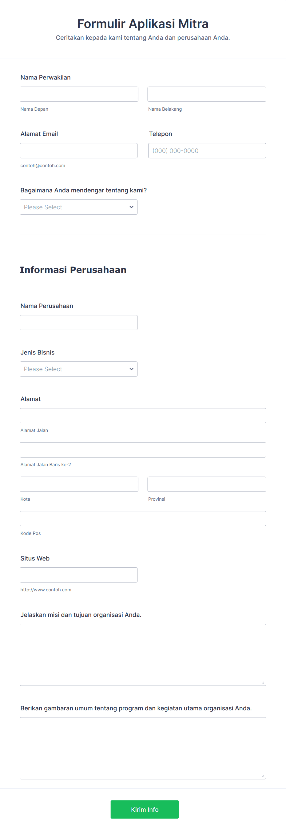Click the Kota input field
Image resolution: width=286 pixels, height=834 pixels.
(x=78, y=484)
